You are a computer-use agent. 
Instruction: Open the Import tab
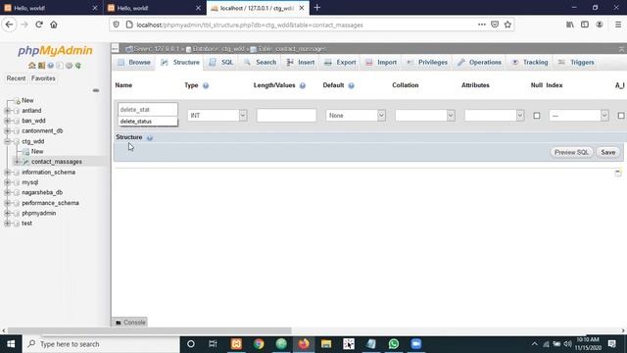(x=381, y=63)
